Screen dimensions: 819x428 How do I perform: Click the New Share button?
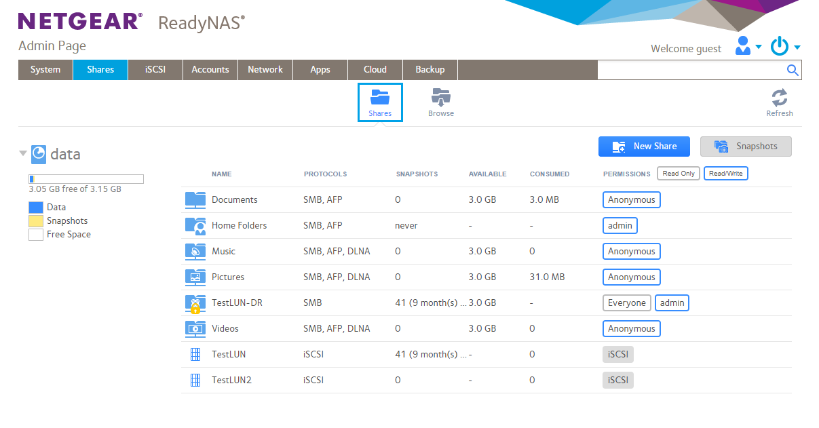click(644, 147)
